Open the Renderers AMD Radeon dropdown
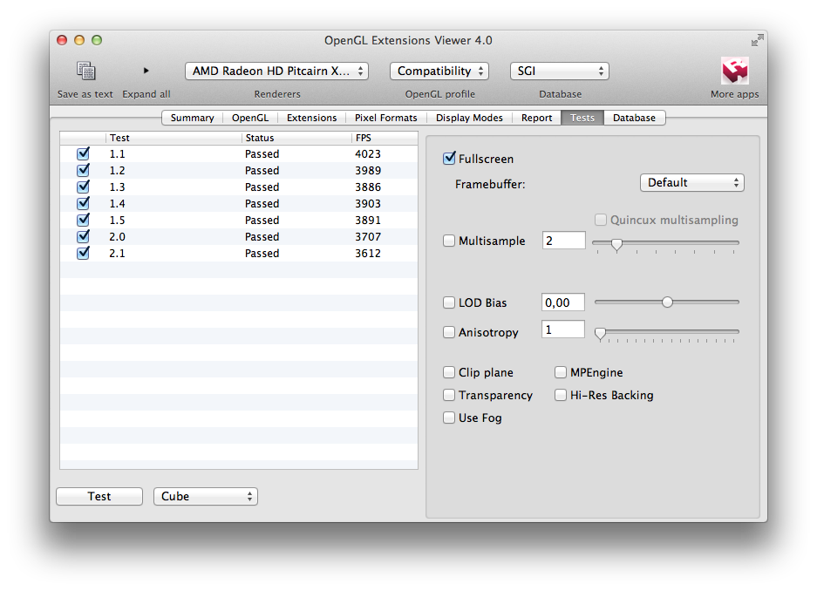 click(x=276, y=71)
